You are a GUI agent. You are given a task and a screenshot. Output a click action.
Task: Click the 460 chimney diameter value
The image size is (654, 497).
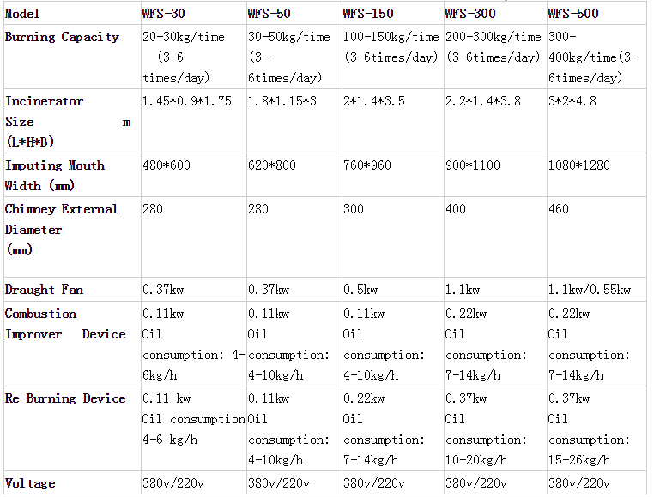(x=559, y=209)
